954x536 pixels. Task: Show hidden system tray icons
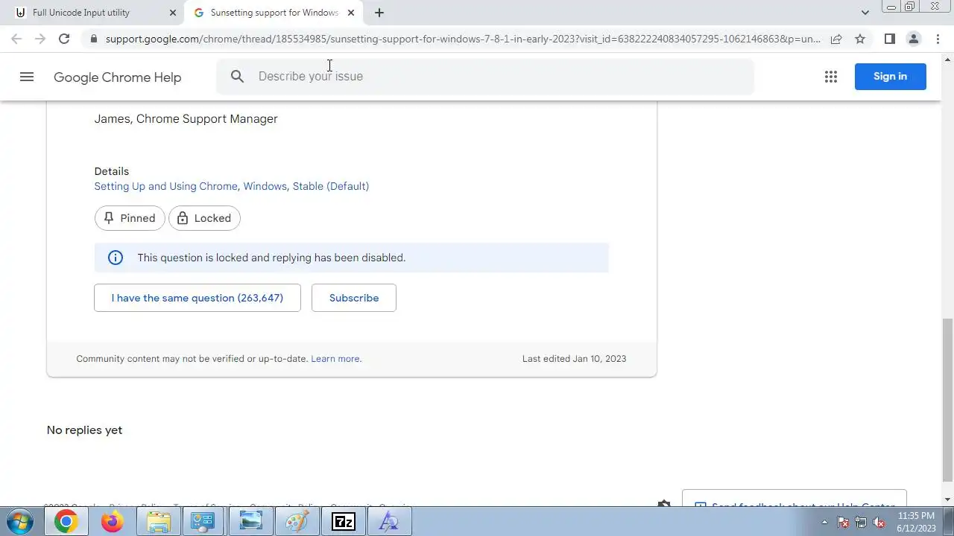(824, 522)
